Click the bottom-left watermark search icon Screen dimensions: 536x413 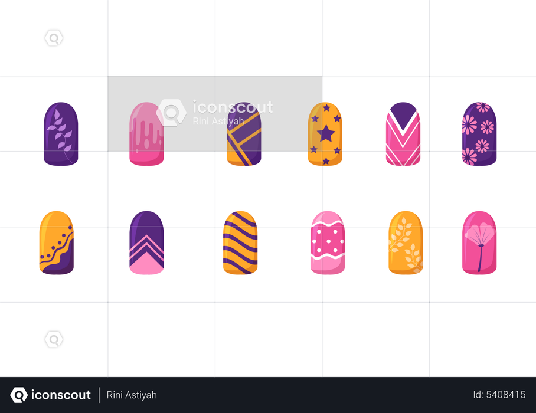click(54, 339)
